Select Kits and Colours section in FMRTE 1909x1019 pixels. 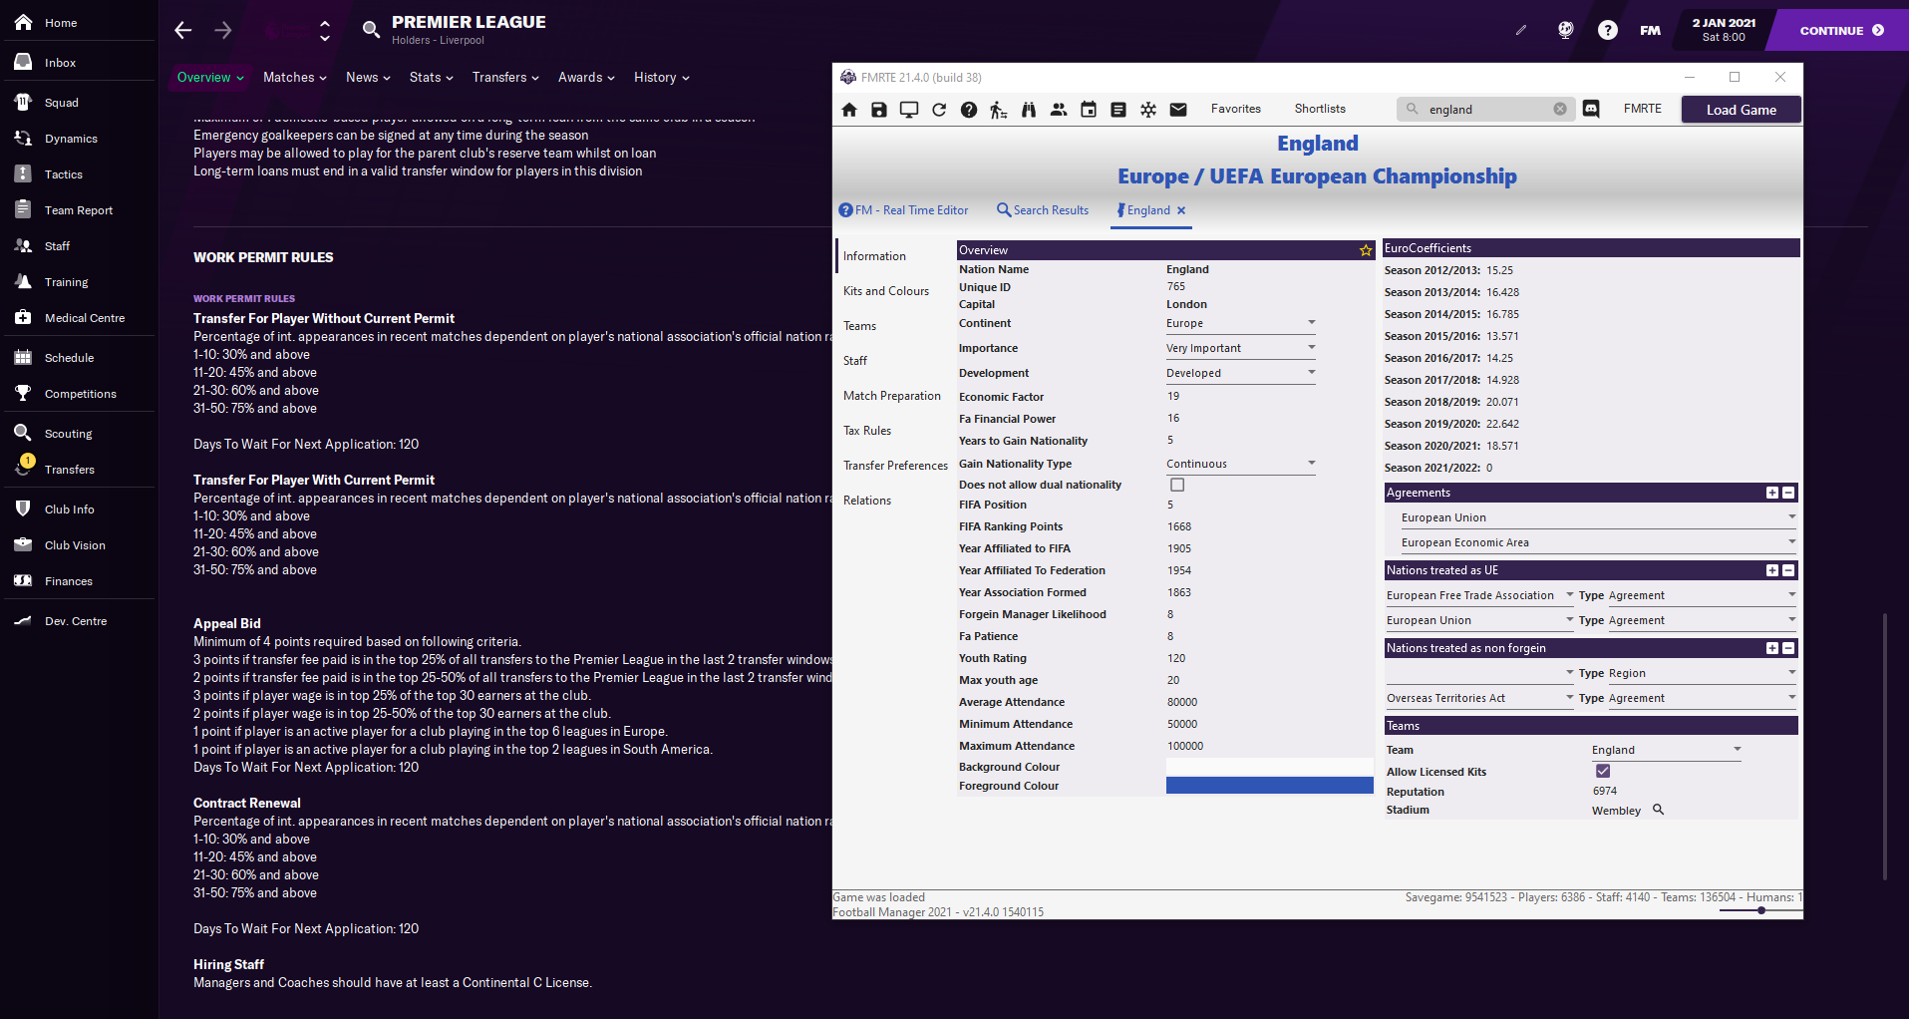coord(886,291)
